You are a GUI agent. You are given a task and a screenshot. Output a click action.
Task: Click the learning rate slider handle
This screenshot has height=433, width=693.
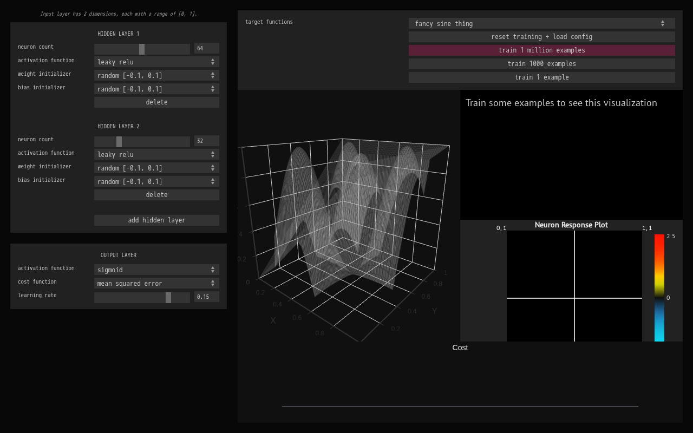pyautogui.click(x=168, y=298)
